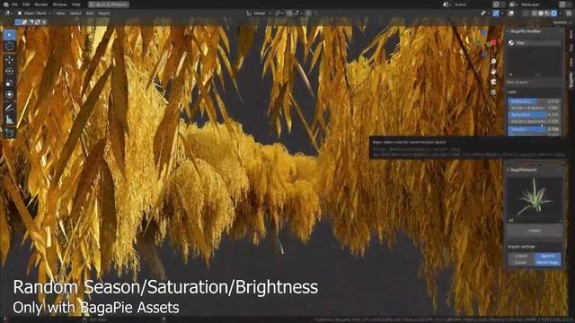
Task: Select the Add Cube tool
Action: [x=10, y=133]
